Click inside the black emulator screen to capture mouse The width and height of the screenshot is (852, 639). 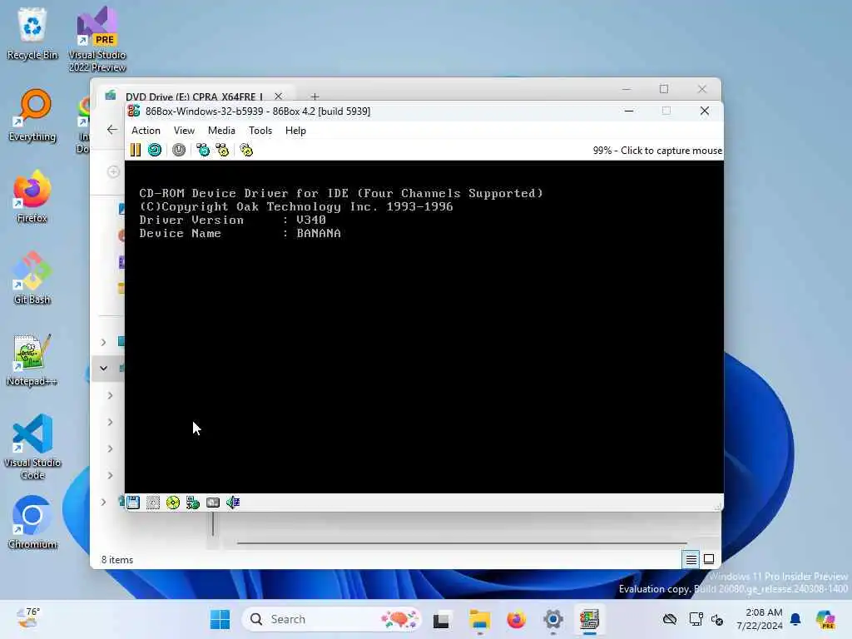point(424,326)
